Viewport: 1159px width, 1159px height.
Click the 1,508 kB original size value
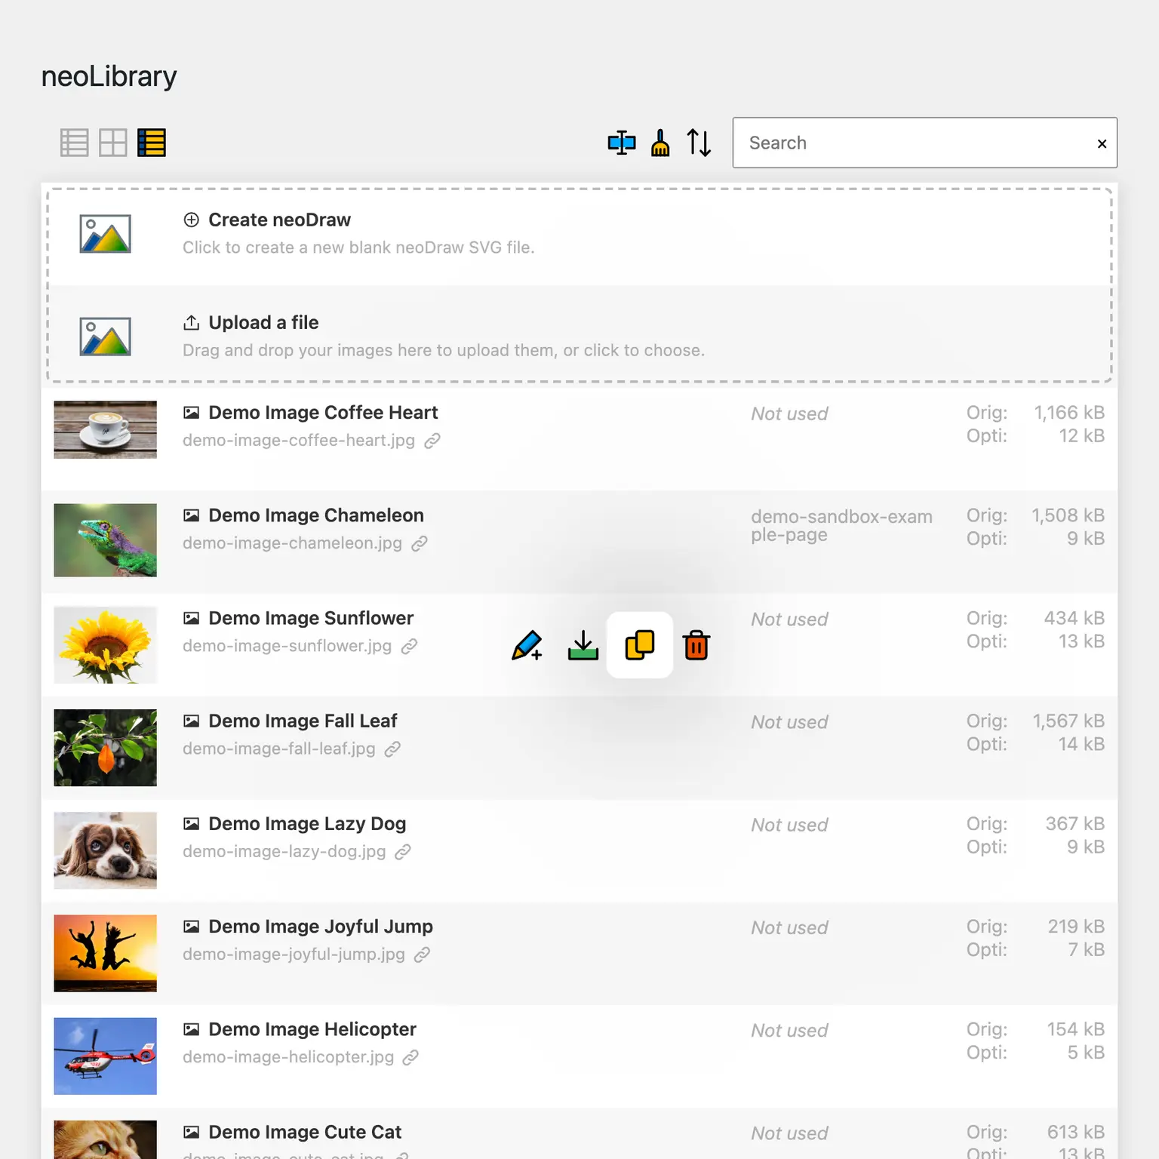[x=1068, y=515]
